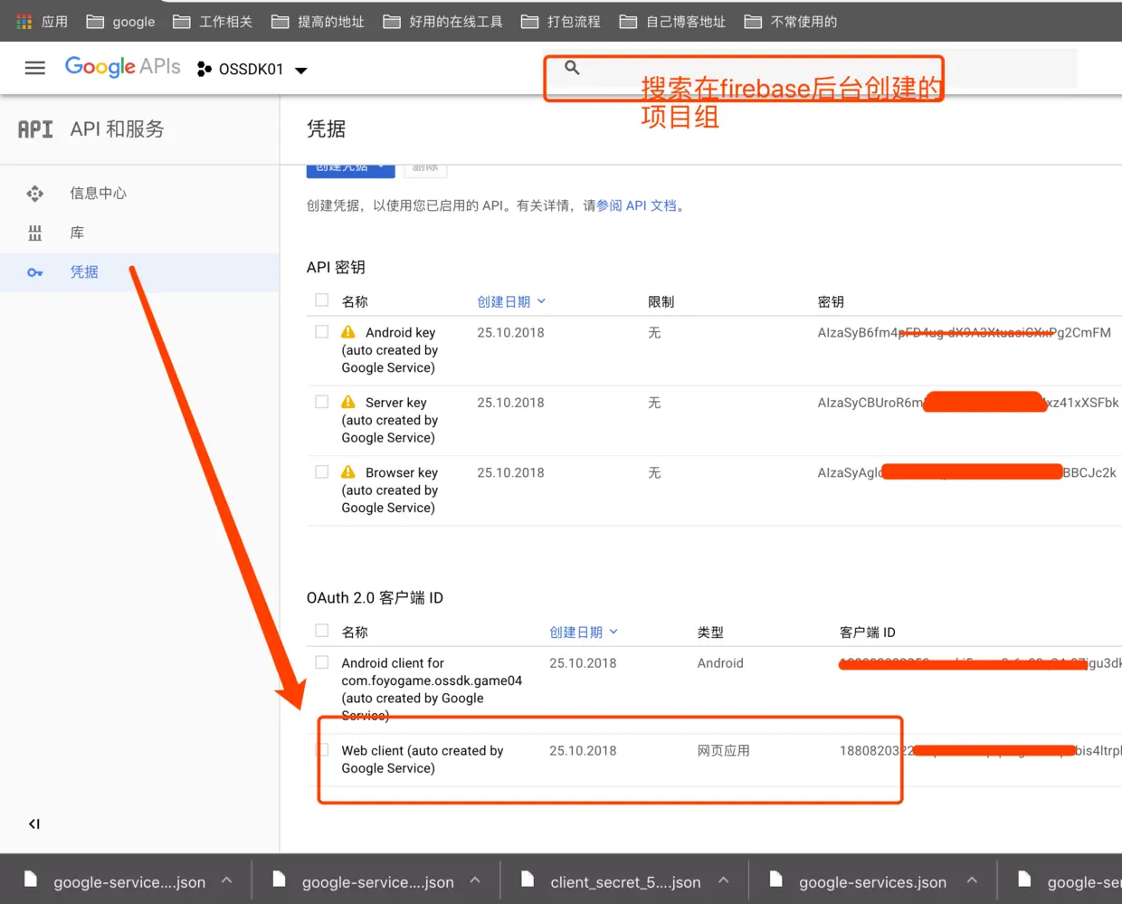Open the 应用 apps grid bookmark icon

[x=24, y=21]
